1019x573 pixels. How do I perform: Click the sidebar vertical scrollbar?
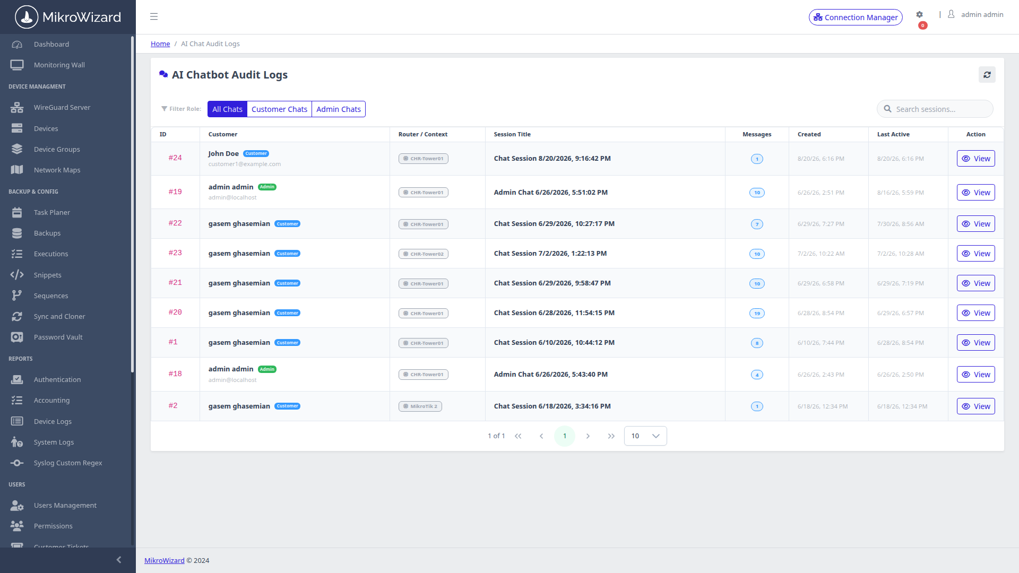[132, 204]
